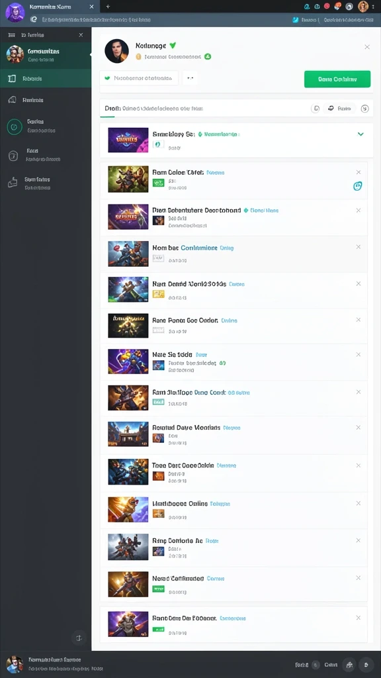Screen dimensions: 381x678
Task: Click the small green icon in the featured game card
Action: pos(158,144)
